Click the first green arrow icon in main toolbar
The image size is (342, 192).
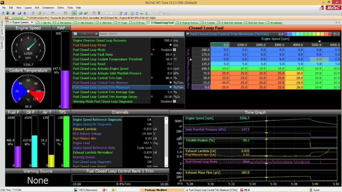point(3,13)
